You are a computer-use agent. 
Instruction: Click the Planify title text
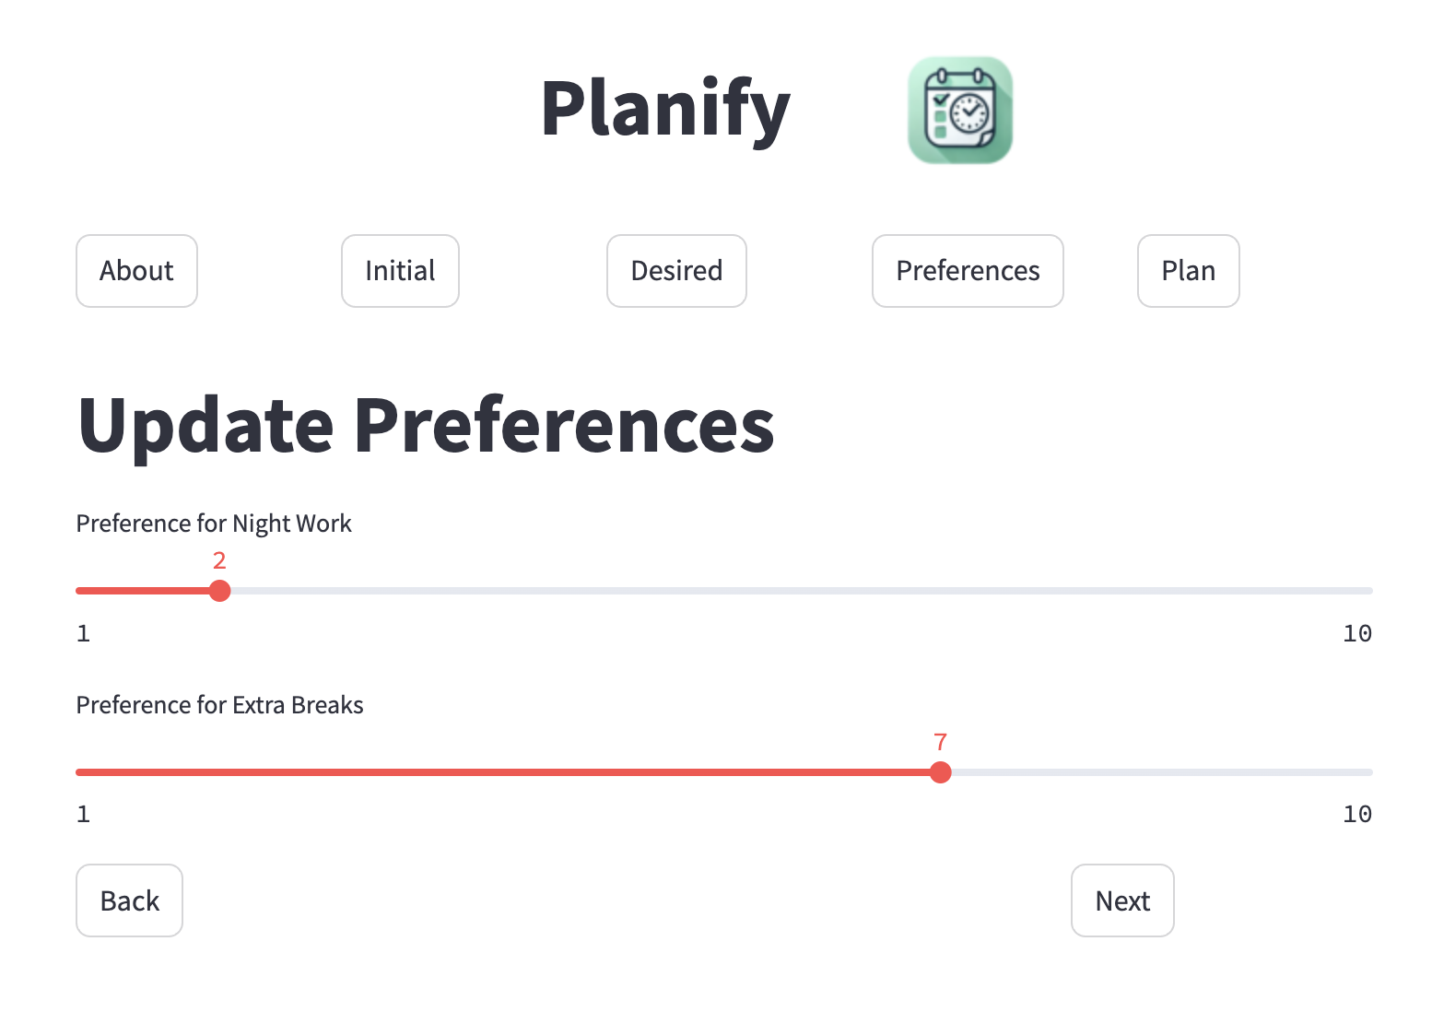[665, 110]
